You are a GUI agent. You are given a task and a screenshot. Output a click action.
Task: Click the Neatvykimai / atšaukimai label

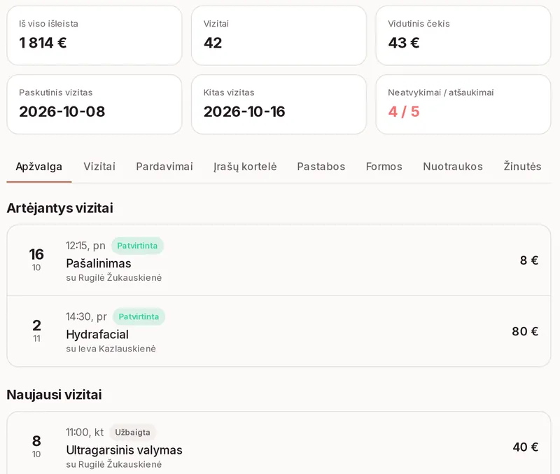(441, 92)
